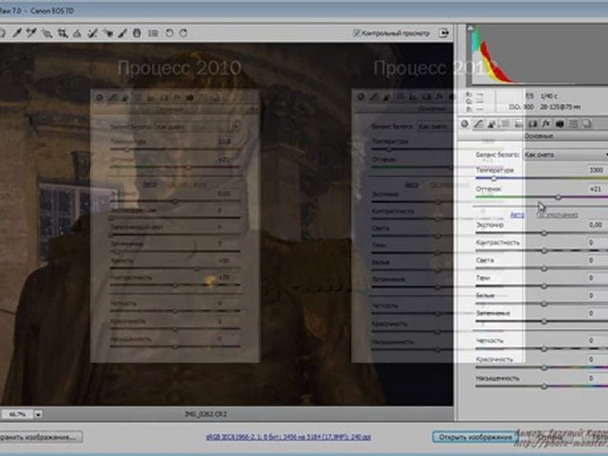
Task: Select the Crop tool
Action: pos(62,34)
